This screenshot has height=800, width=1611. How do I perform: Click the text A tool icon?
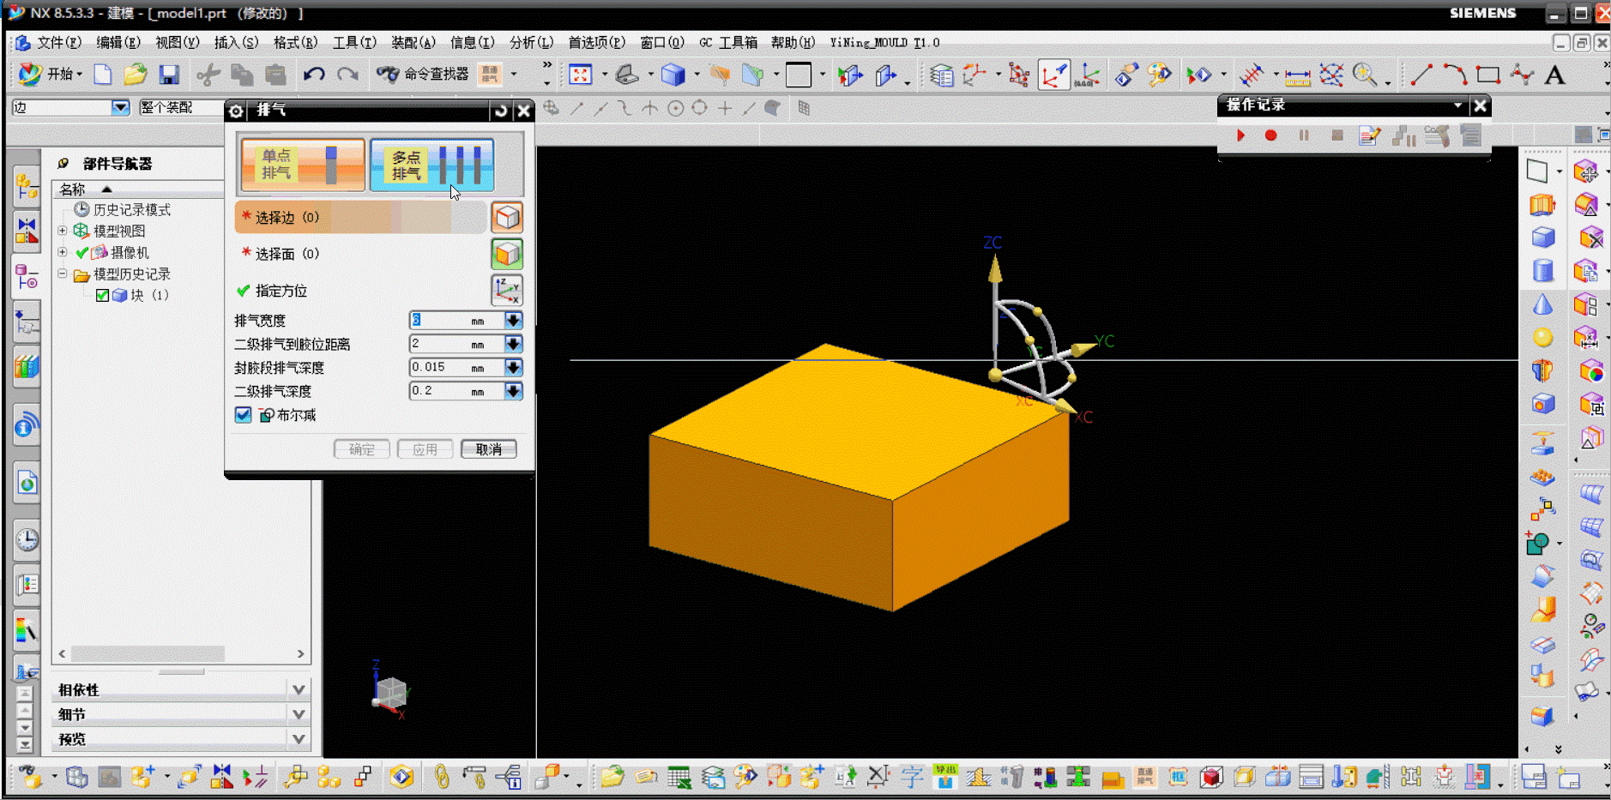coord(1554,75)
